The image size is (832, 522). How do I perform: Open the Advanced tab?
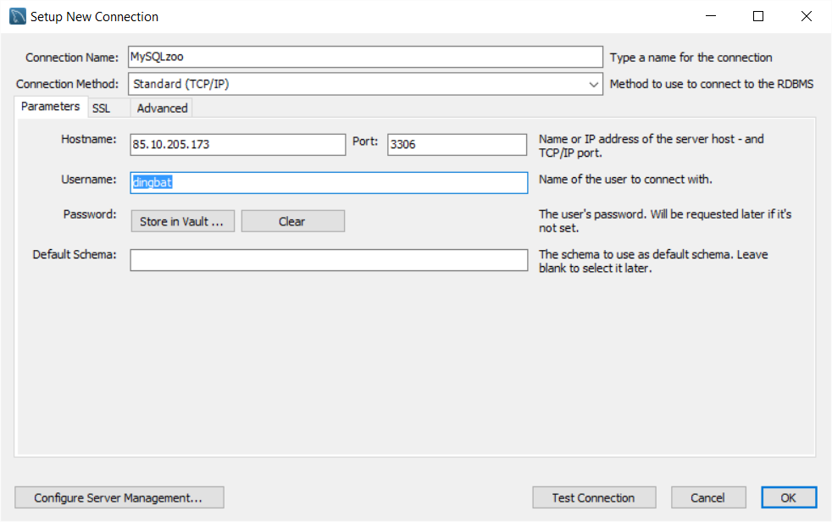pyautogui.click(x=162, y=108)
